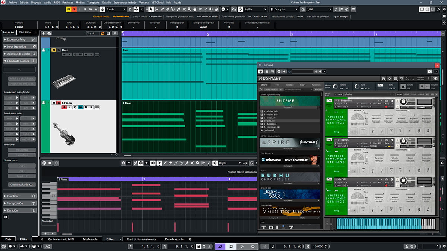Select the Object Selection arrow tool in main toolbar

tap(151, 9)
